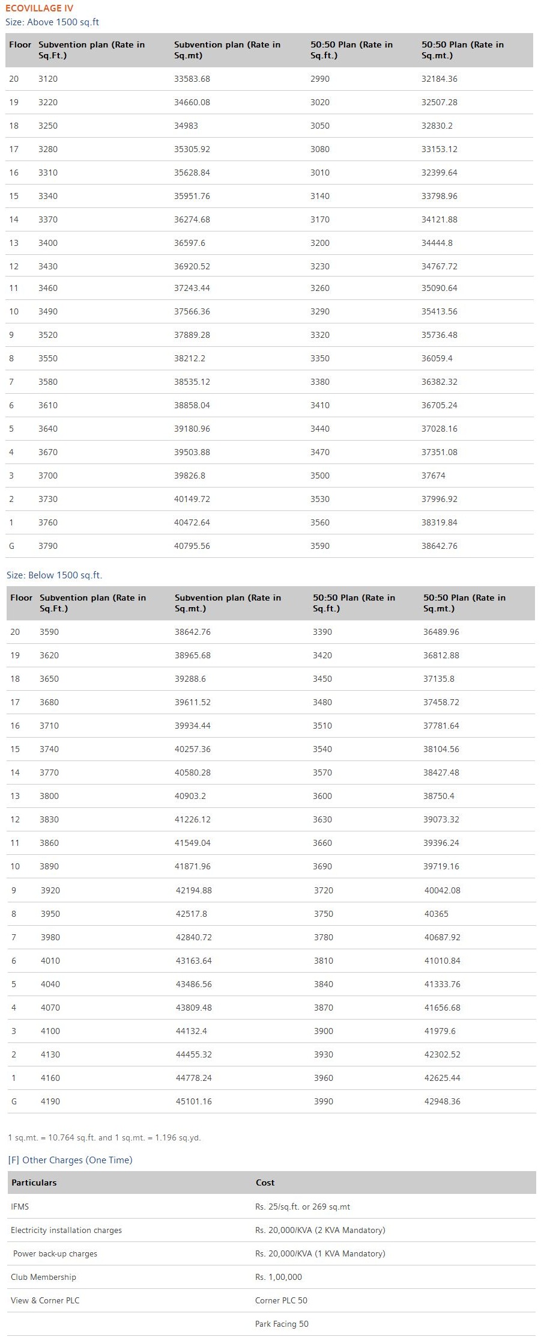Select the 'Corner PLC 50' cost entry
The width and height of the screenshot is (544, 1337).
pos(281,1300)
